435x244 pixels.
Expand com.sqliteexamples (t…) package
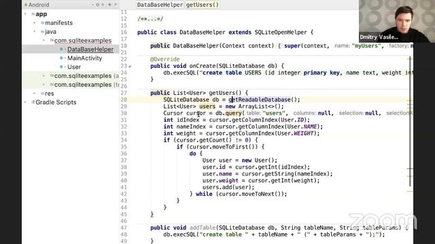click(x=43, y=85)
